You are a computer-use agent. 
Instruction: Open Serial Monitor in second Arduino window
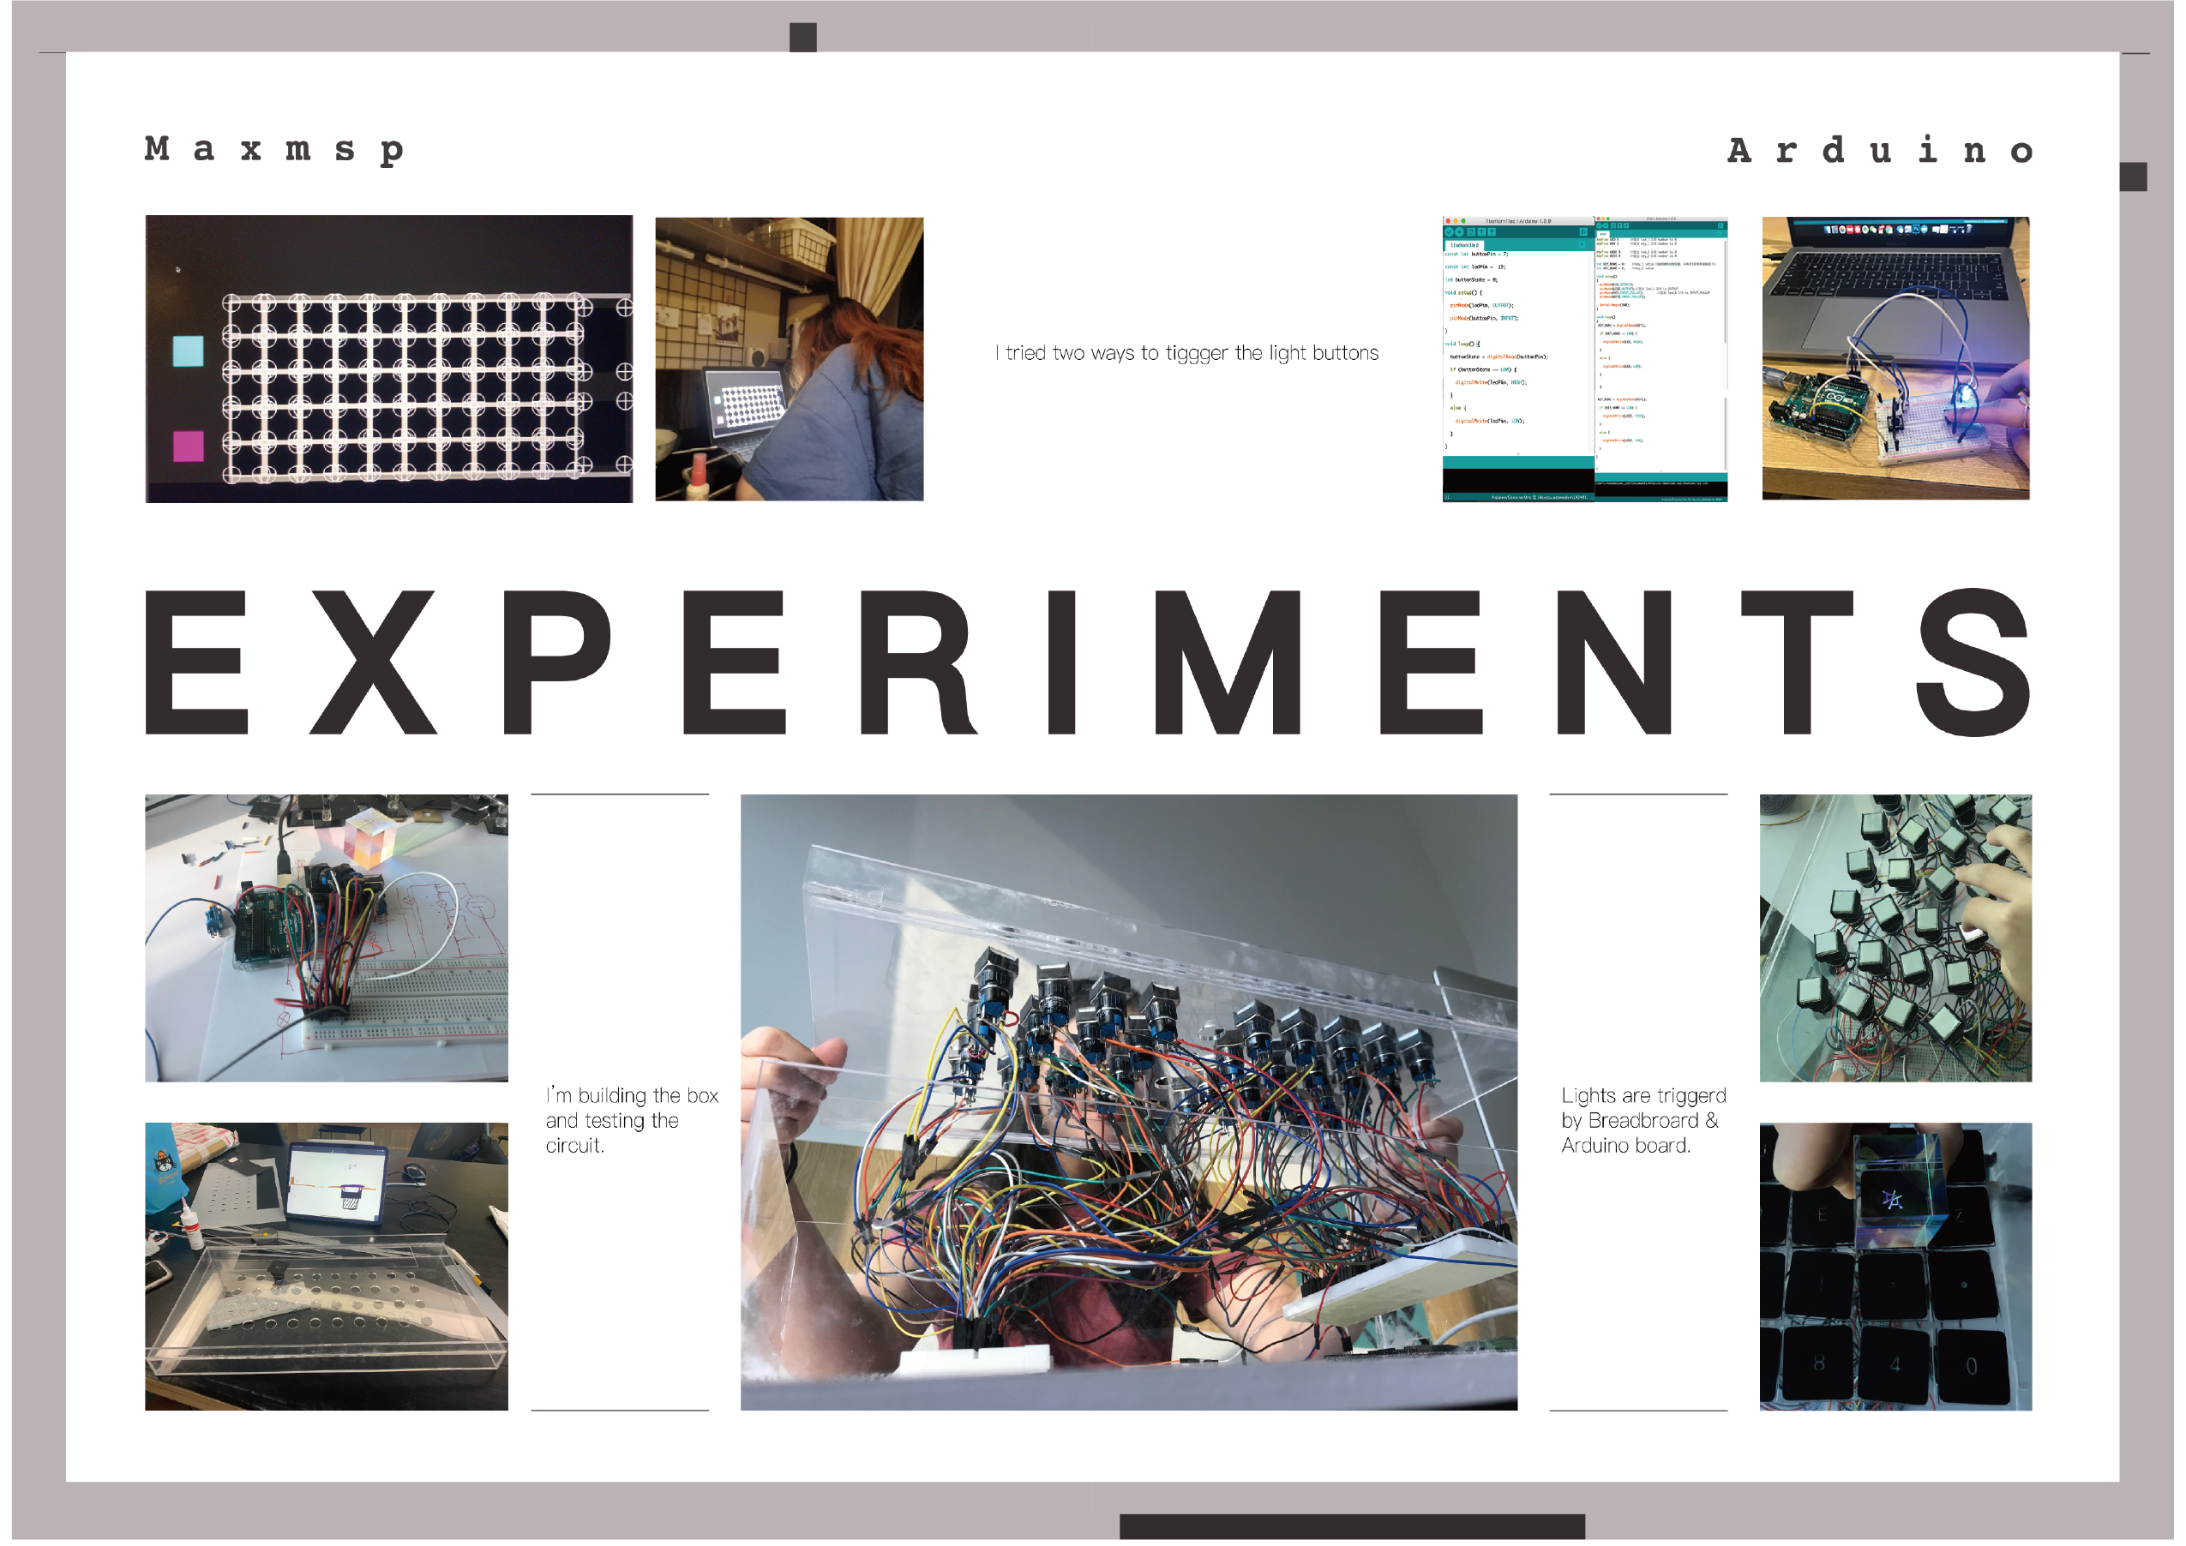click(x=1721, y=226)
